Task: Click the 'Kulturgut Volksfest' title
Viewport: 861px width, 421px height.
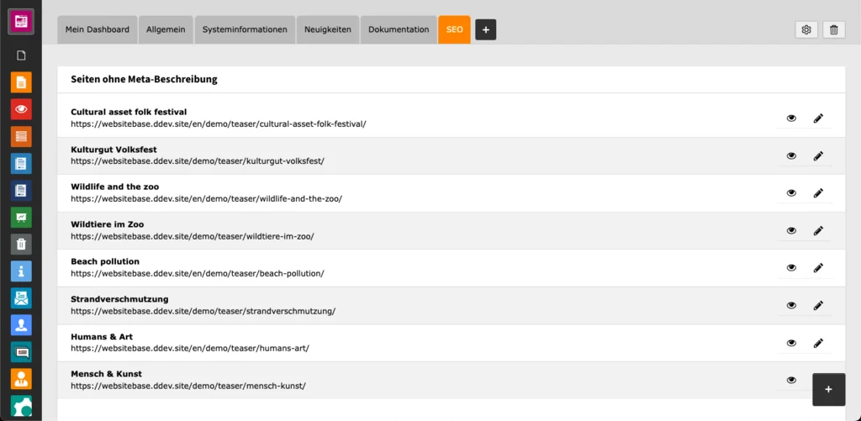Action: click(114, 150)
